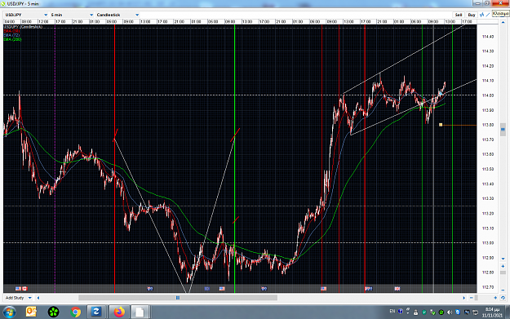
Task: Click the system tray clock
Action: [492, 312]
